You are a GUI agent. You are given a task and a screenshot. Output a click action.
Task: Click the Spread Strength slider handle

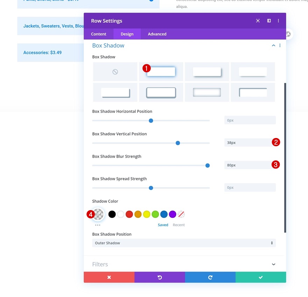(x=151, y=188)
